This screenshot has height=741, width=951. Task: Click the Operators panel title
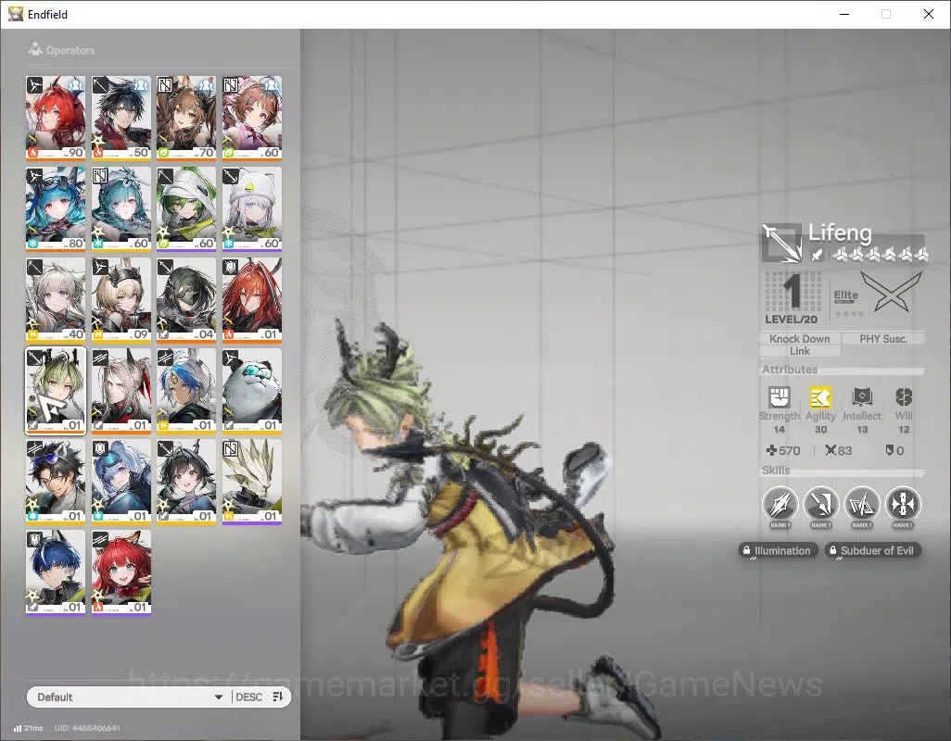point(70,50)
